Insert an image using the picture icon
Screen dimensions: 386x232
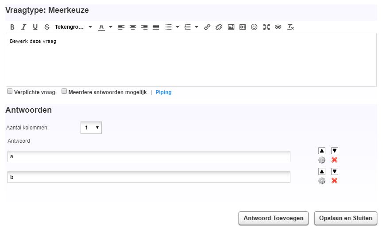click(x=231, y=27)
